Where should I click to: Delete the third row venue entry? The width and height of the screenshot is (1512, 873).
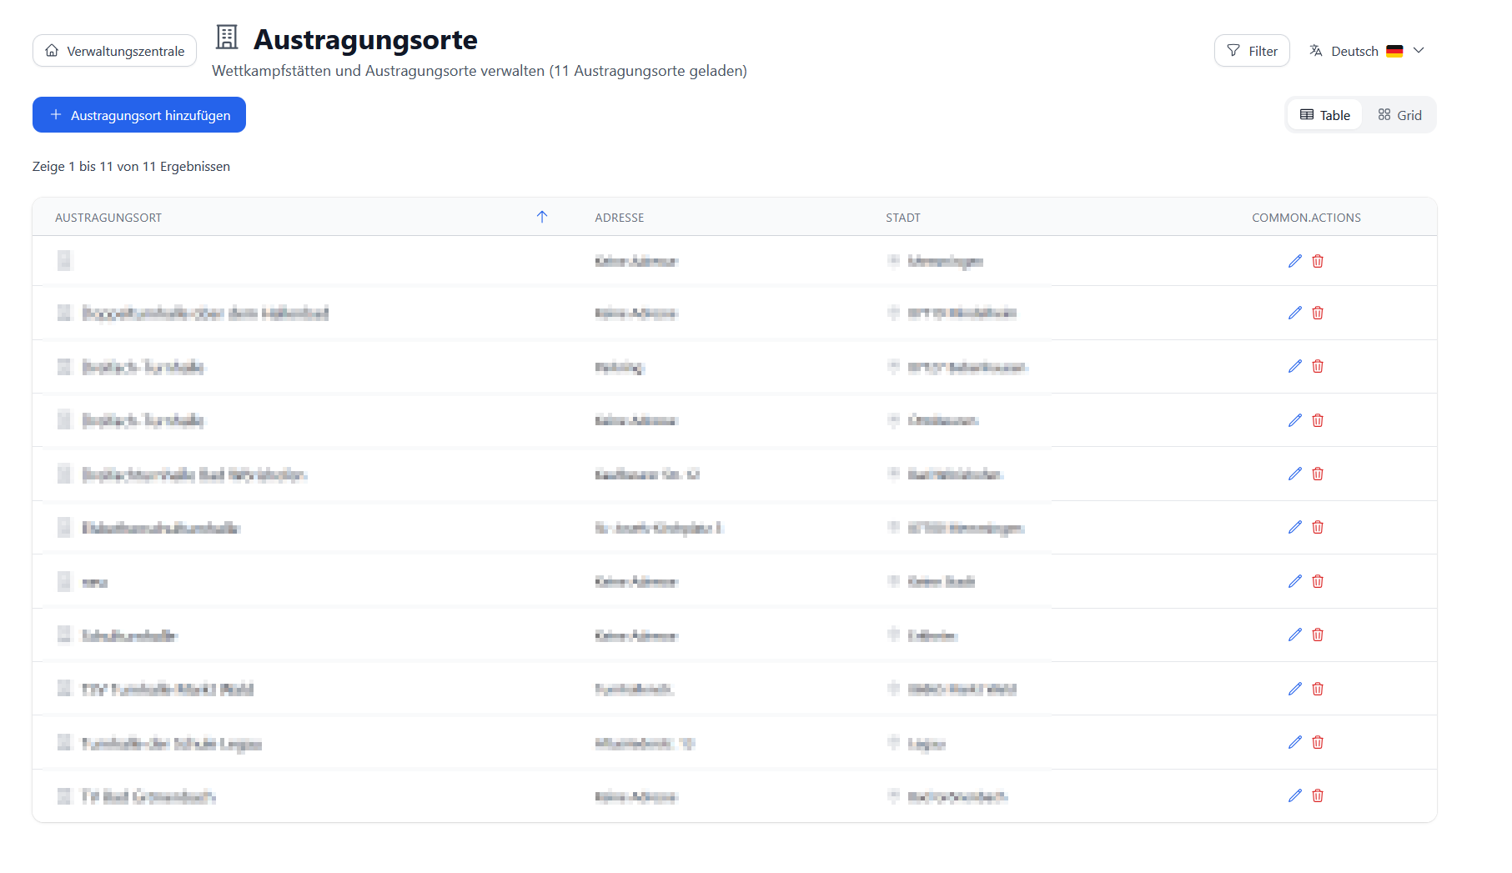1318,366
